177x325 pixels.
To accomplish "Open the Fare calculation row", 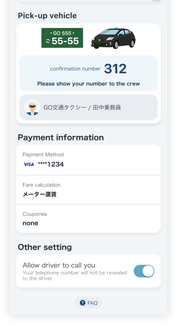I will 88,190.
